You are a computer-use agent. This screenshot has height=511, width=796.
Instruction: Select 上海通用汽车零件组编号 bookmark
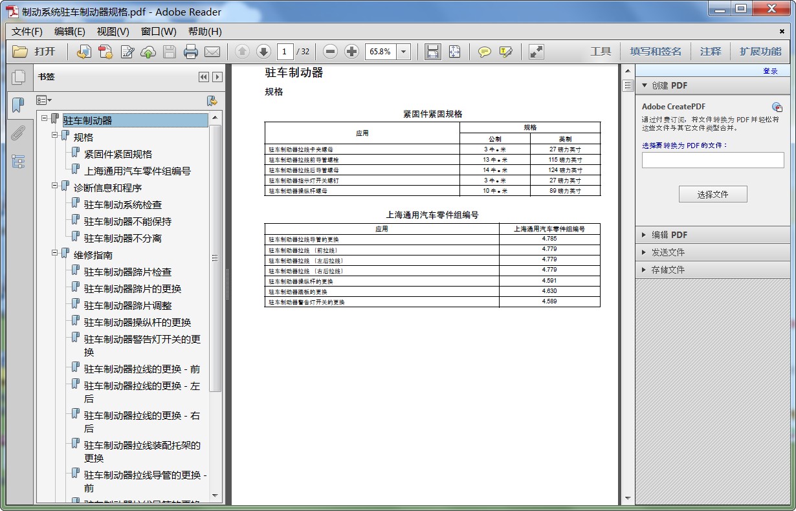point(137,171)
